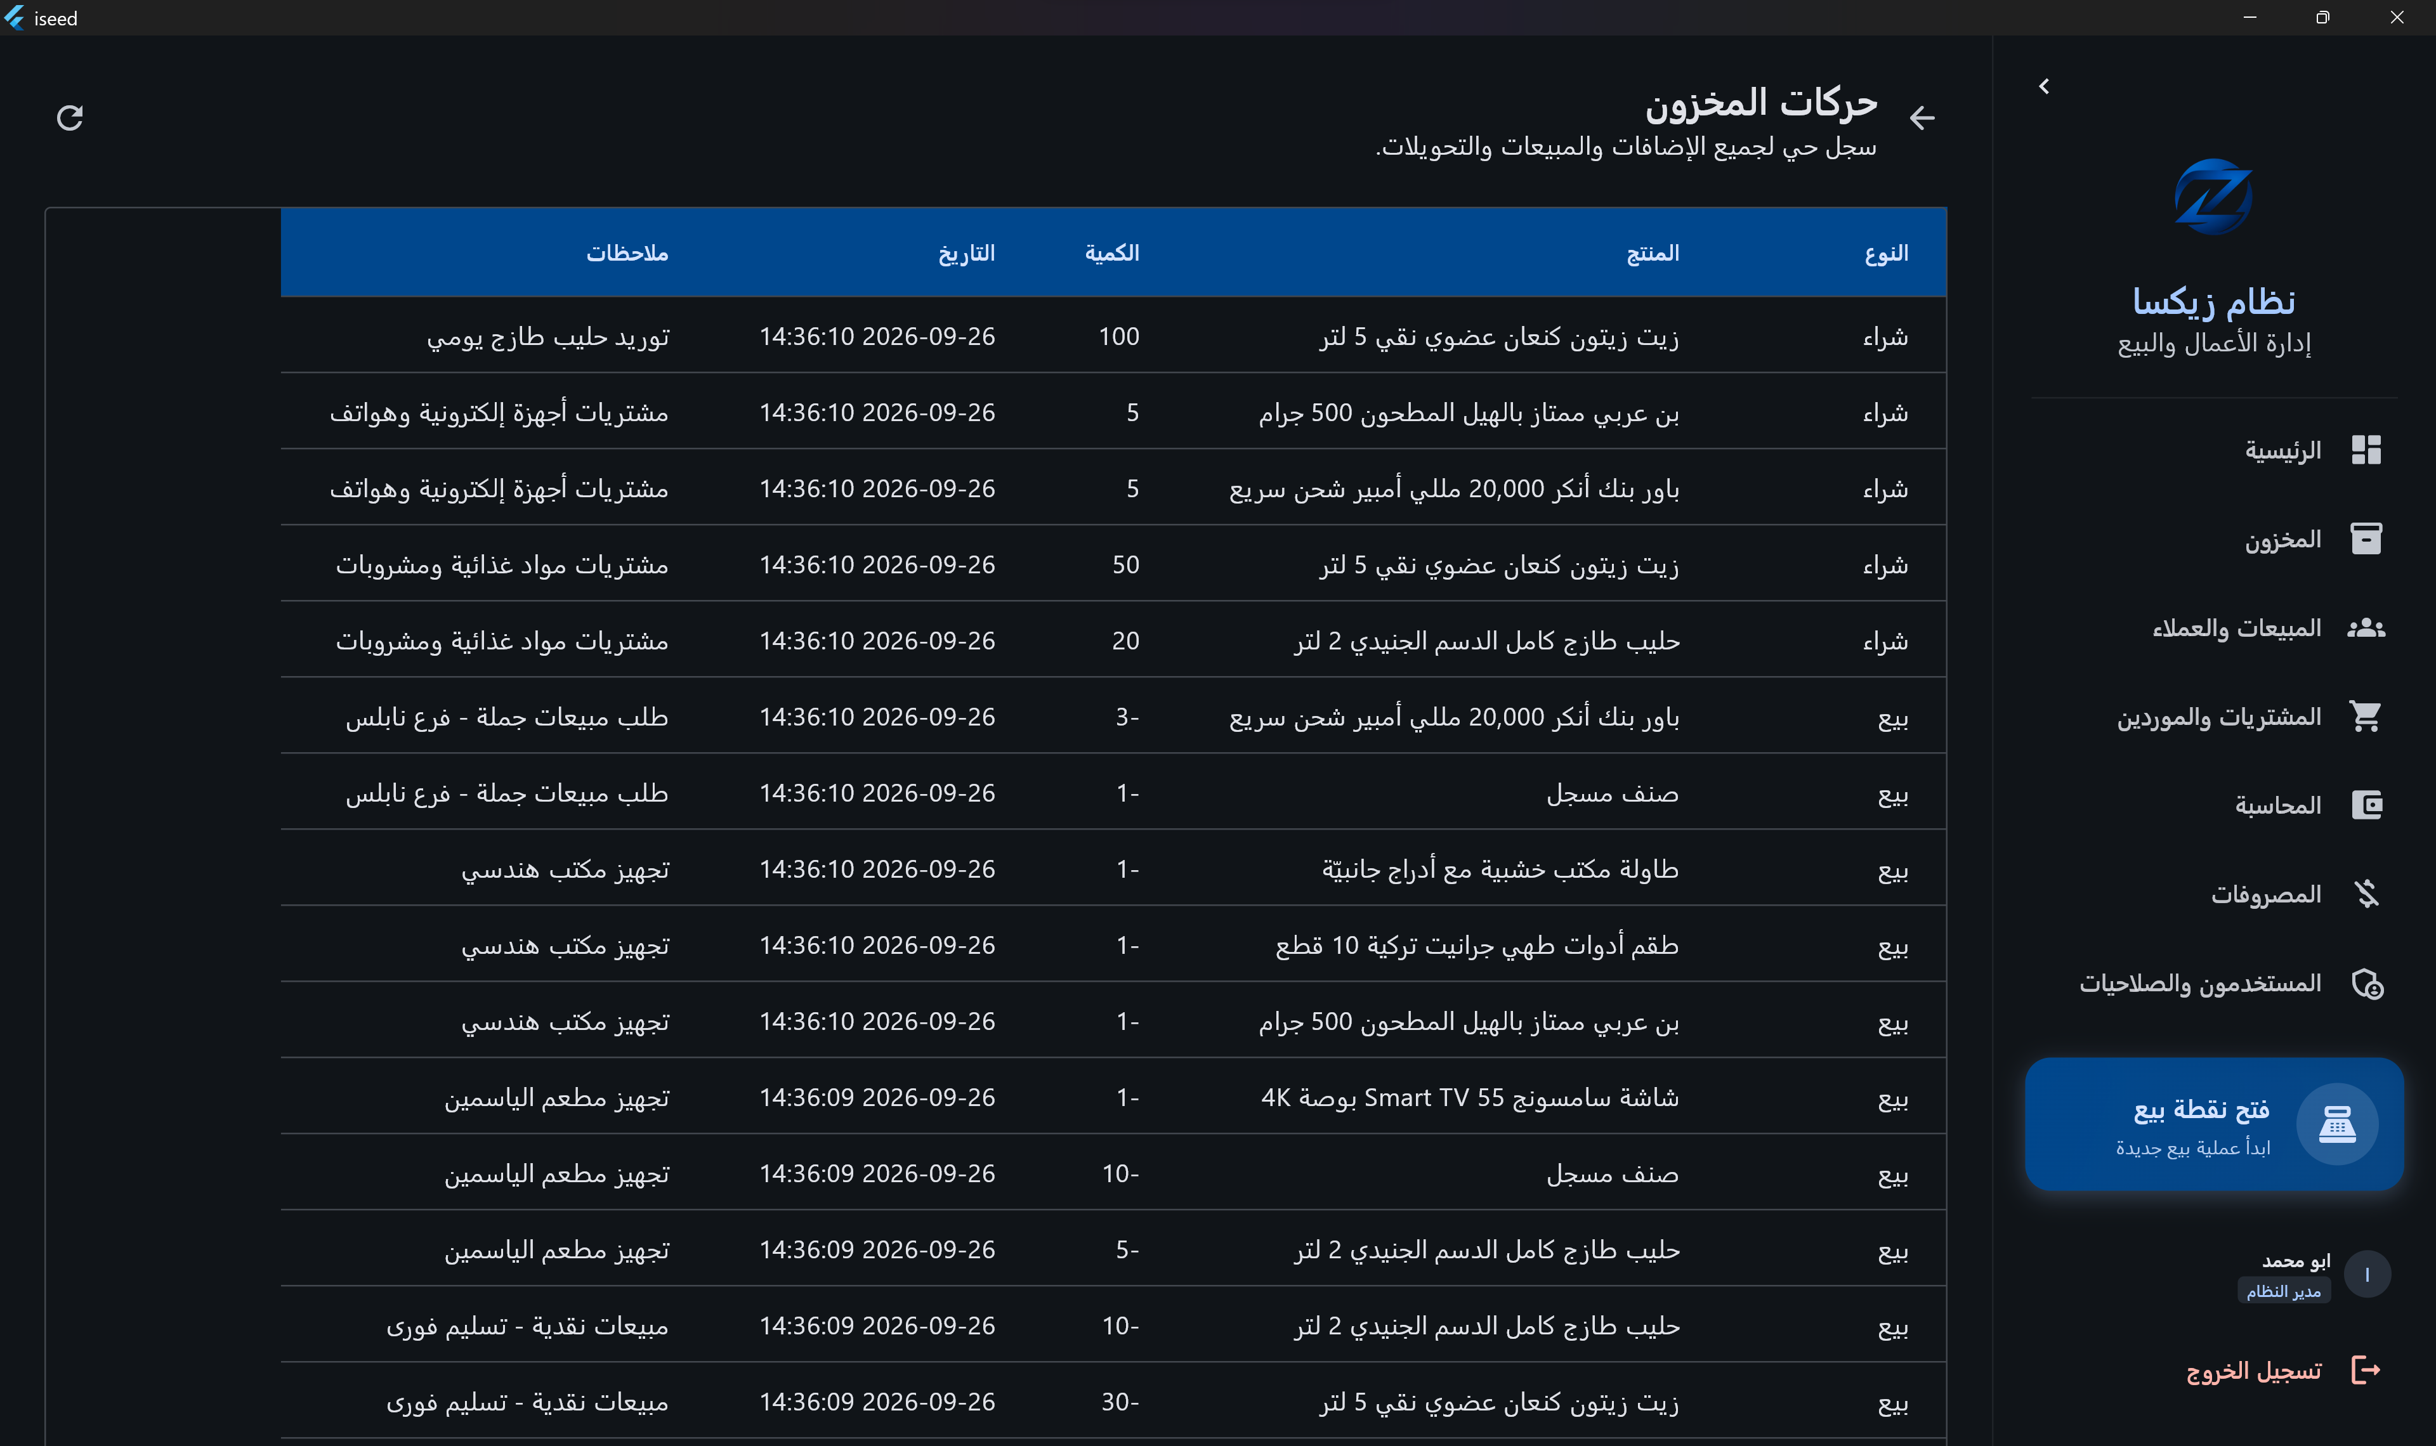
Task: Click quantity cell 100
Action: tap(1118, 336)
